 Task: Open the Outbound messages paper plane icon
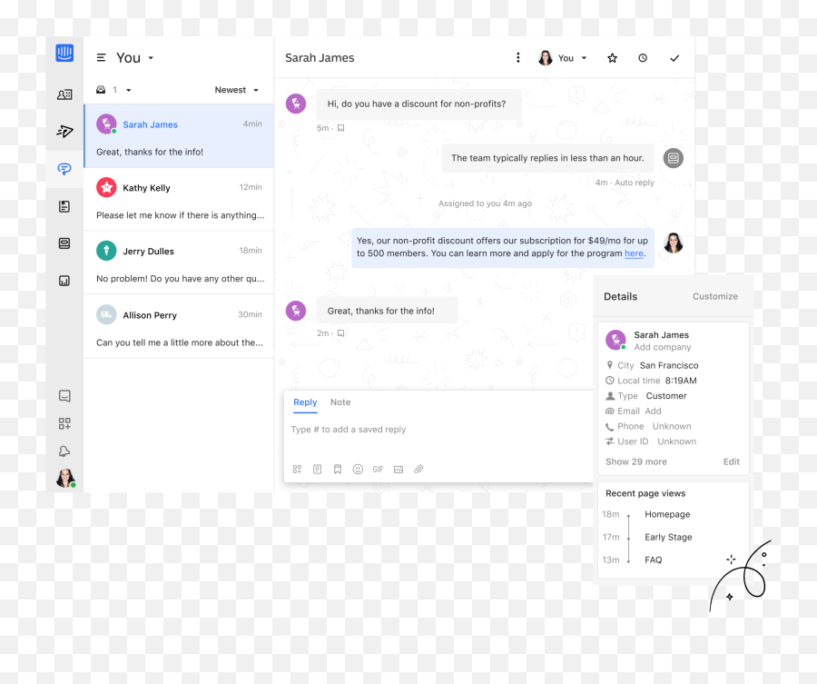tap(64, 132)
